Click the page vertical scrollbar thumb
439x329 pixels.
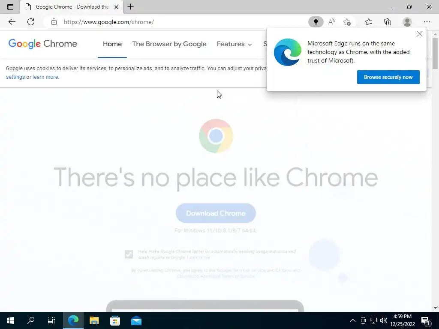(x=435, y=53)
